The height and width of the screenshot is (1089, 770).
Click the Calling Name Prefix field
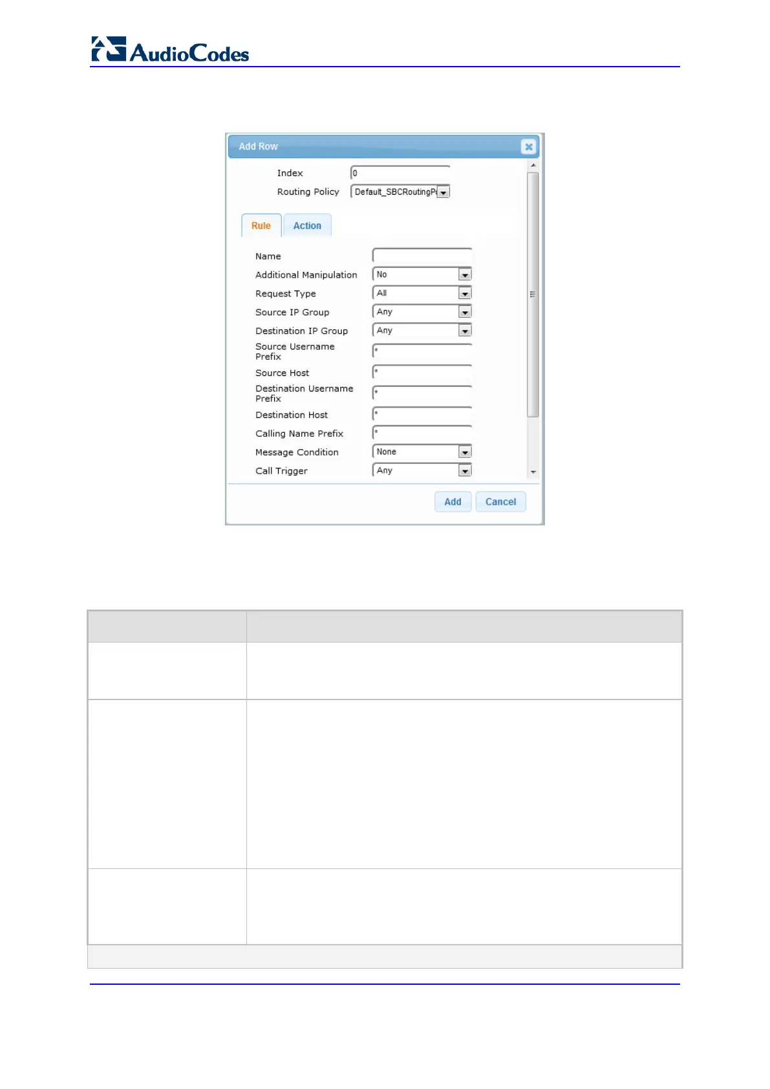(x=422, y=433)
